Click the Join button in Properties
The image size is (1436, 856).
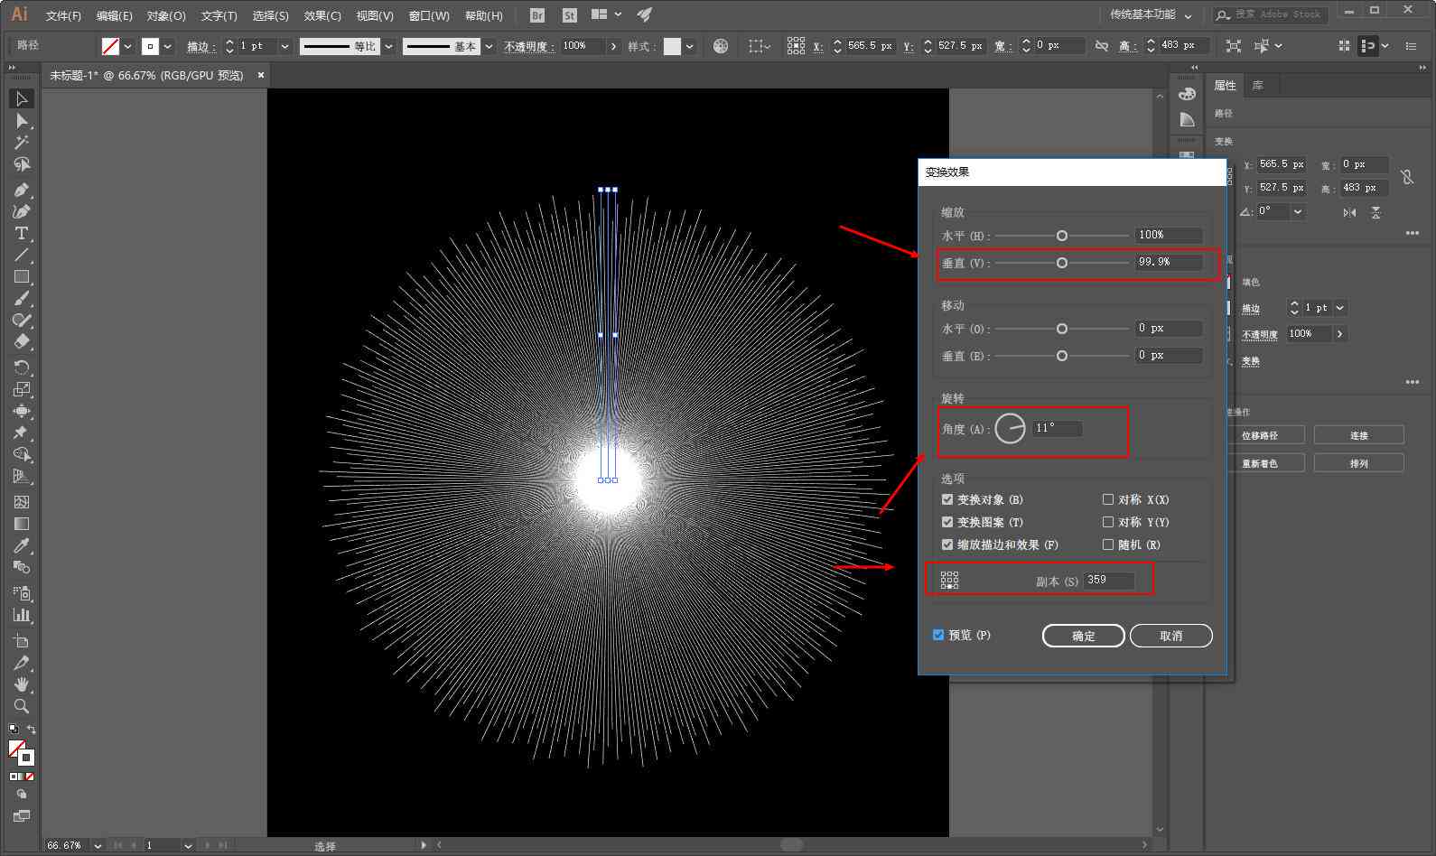[1358, 435]
